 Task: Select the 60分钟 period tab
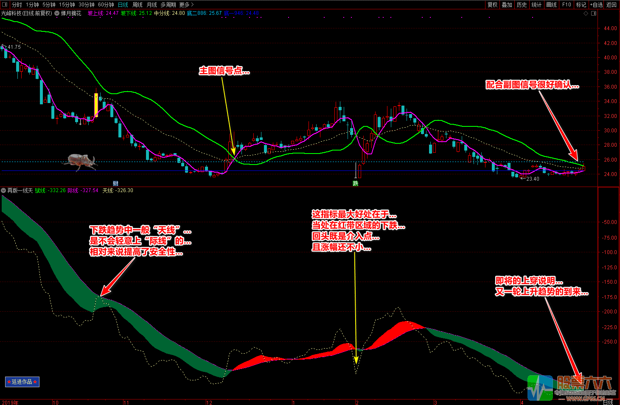click(x=106, y=5)
